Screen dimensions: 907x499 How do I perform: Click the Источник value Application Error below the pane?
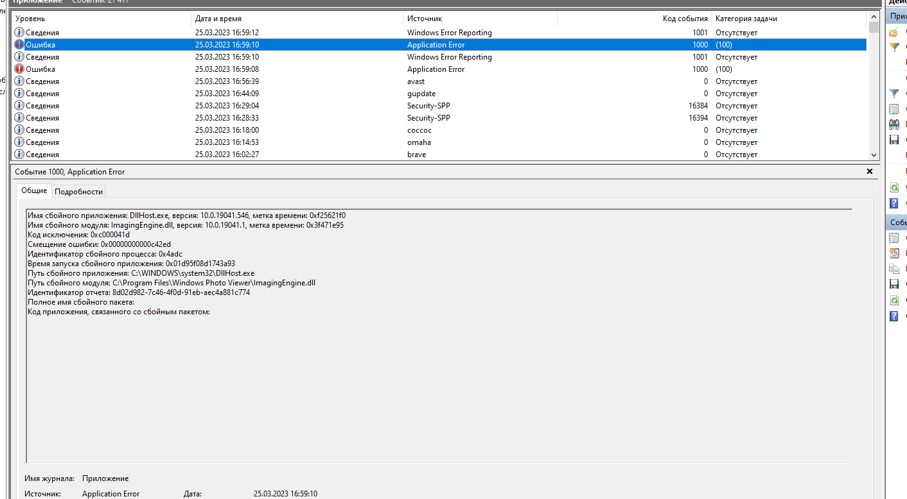click(x=110, y=494)
